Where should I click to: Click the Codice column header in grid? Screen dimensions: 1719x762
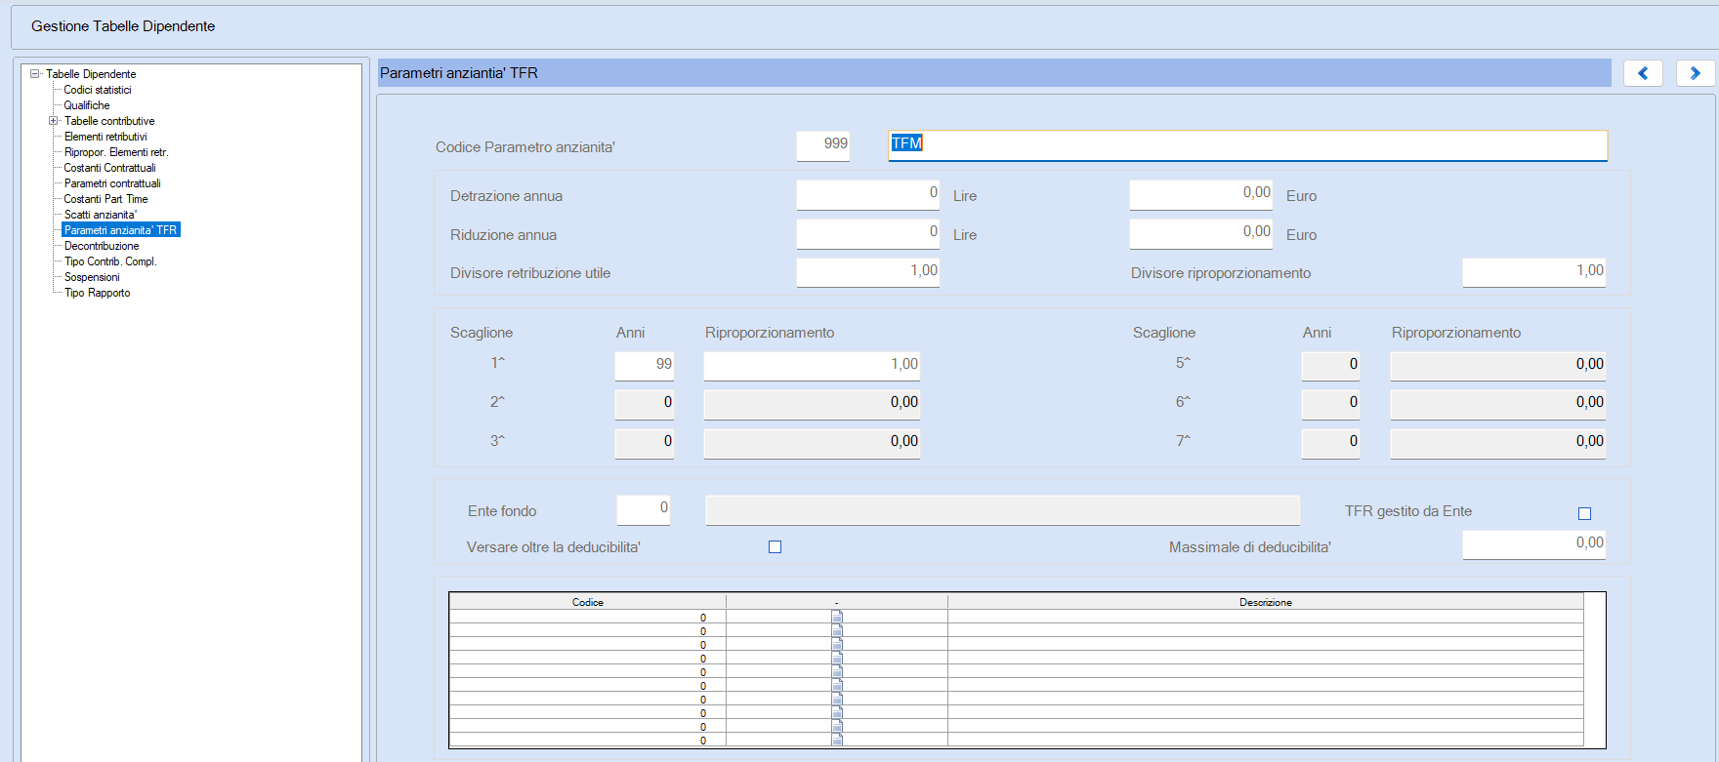(588, 602)
